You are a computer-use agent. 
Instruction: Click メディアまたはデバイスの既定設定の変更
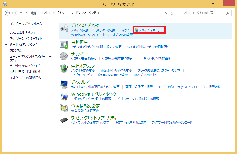point(96,47)
